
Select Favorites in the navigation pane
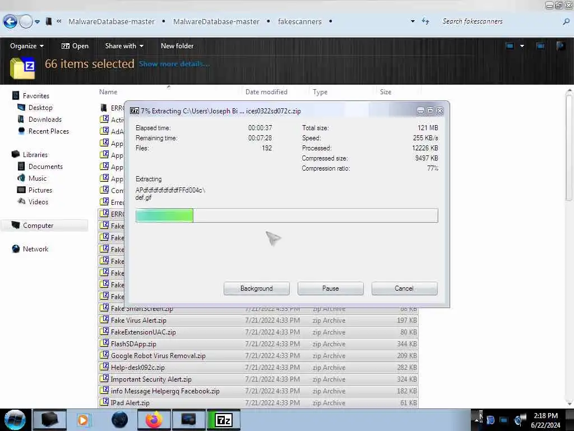[36, 95]
